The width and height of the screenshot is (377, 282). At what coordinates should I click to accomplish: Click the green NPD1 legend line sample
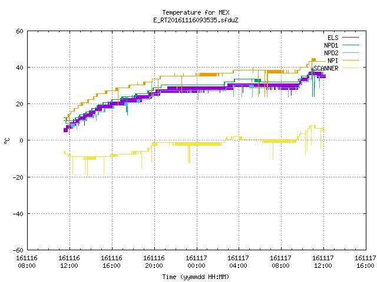[x=350, y=45]
